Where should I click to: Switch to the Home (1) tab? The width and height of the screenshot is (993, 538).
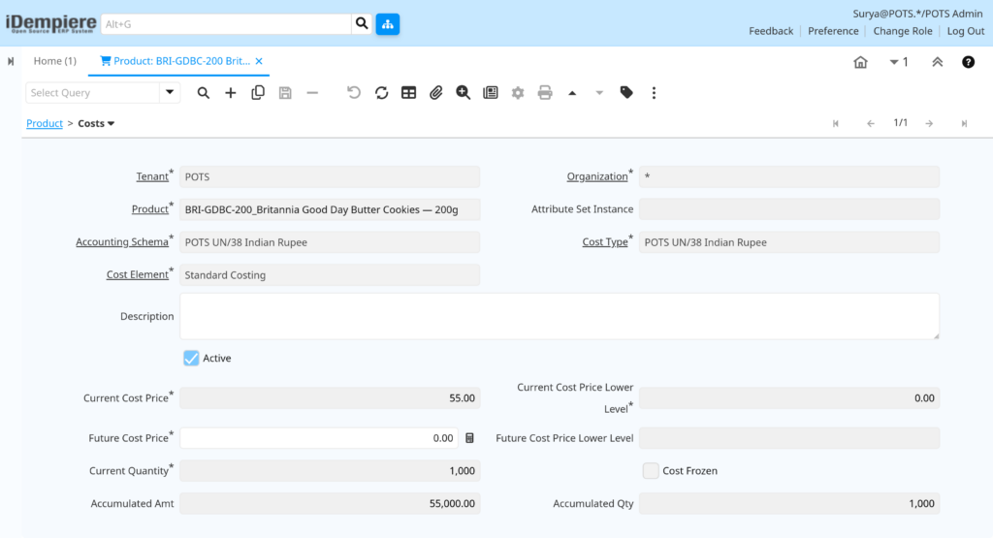(55, 61)
